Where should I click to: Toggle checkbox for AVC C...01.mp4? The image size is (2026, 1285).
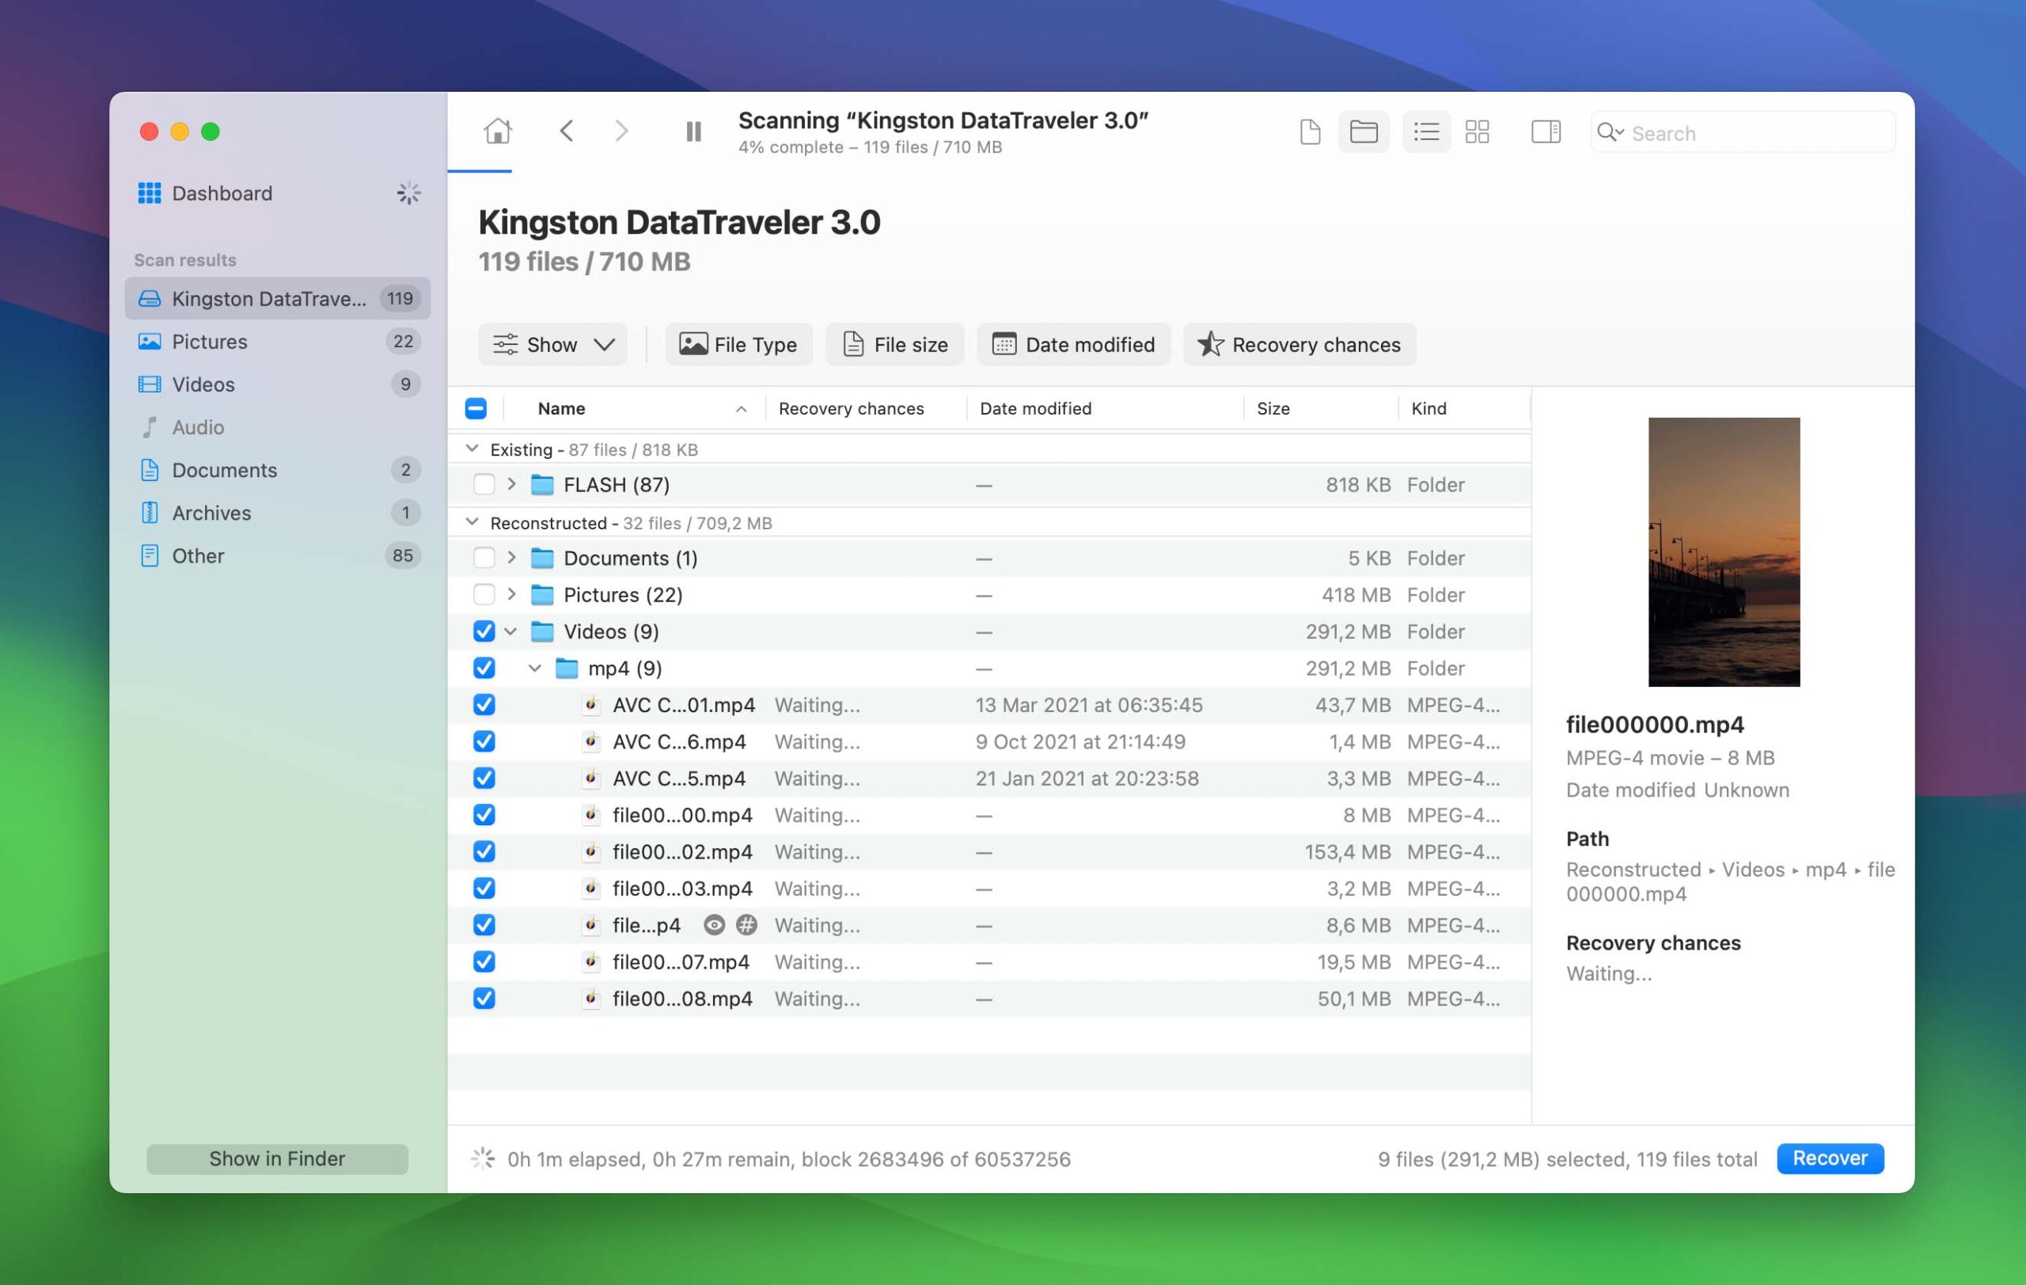(x=484, y=704)
